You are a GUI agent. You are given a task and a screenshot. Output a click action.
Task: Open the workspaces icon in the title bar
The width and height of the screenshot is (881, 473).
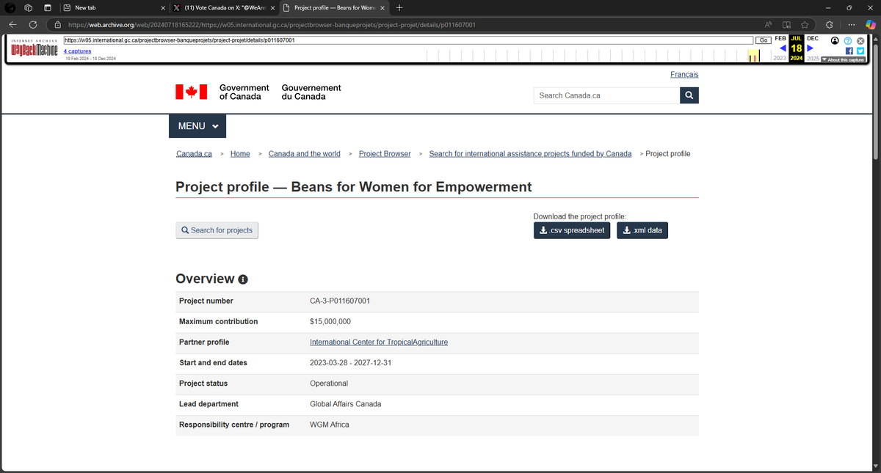(x=29, y=7)
